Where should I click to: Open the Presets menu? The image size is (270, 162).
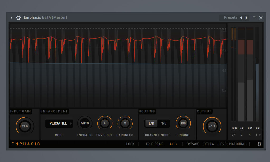(x=230, y=17)
